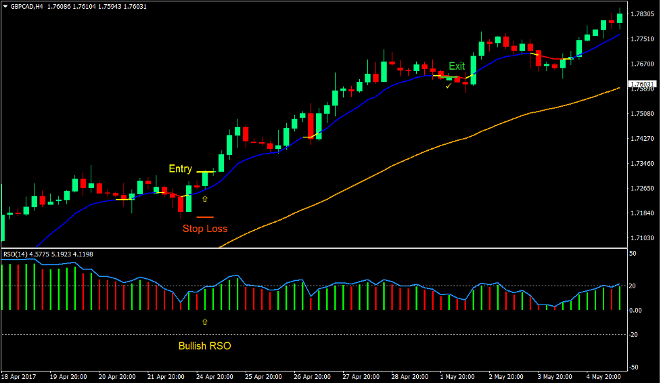This screenshot has height=383, width=661.
Task: Open the chart menu triangle beside GBPCAD,H4
Action: [x=5, y=6]
